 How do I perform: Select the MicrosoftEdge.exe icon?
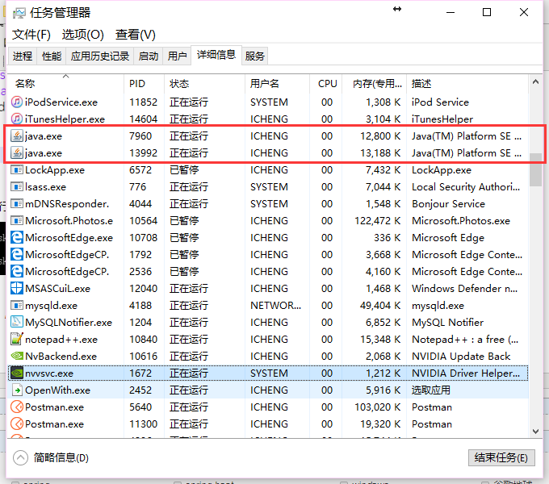[17, 238]
